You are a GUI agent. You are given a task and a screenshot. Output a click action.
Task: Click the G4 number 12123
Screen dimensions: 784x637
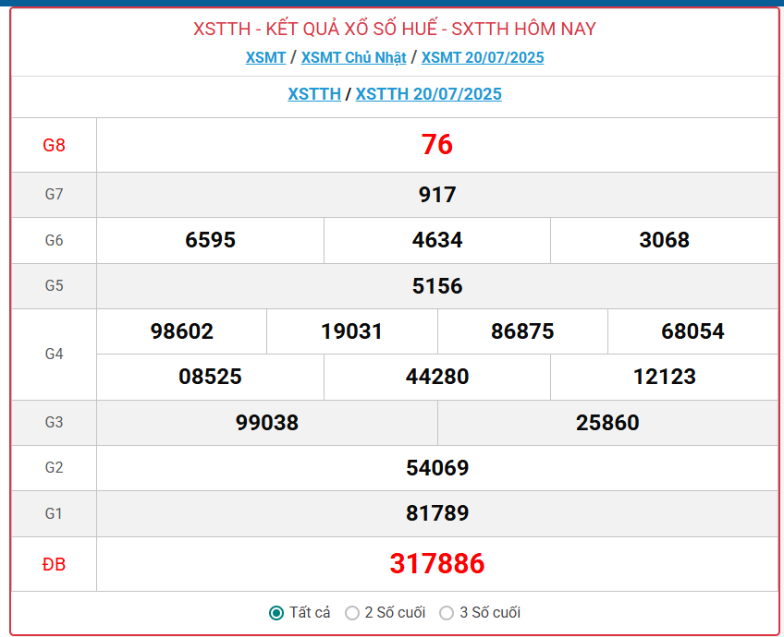click(664, 377)
